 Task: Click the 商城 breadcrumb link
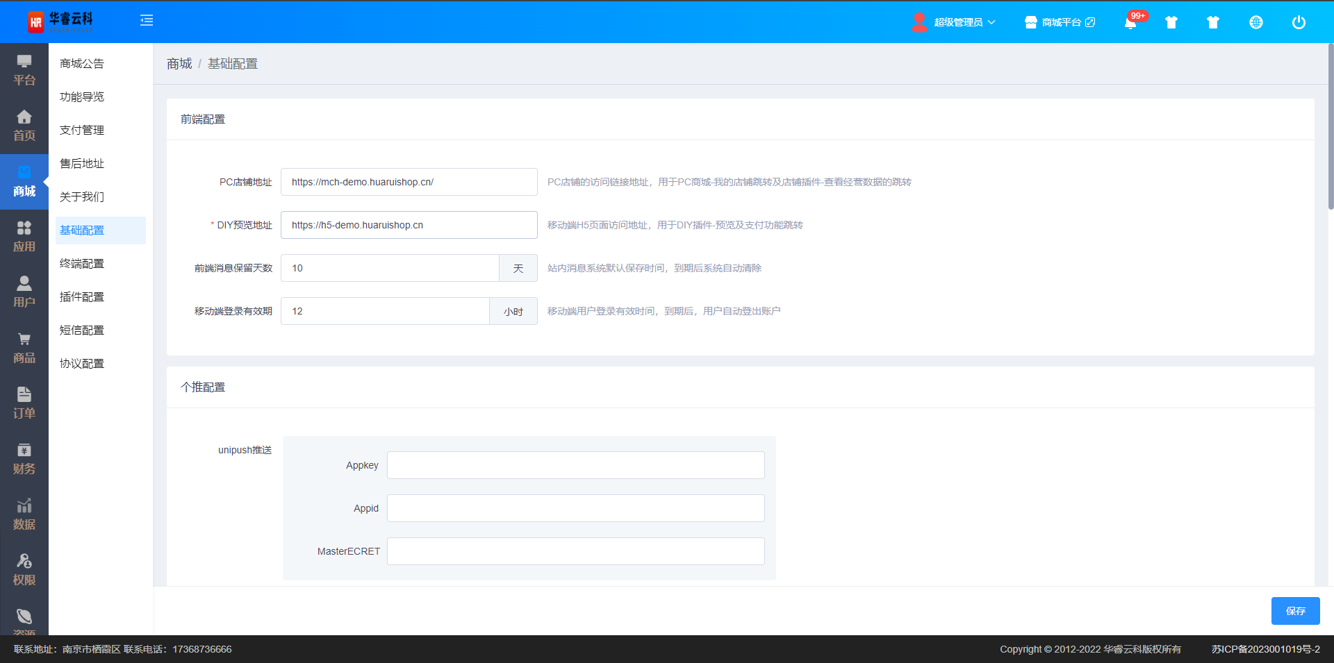coord(179,64)
